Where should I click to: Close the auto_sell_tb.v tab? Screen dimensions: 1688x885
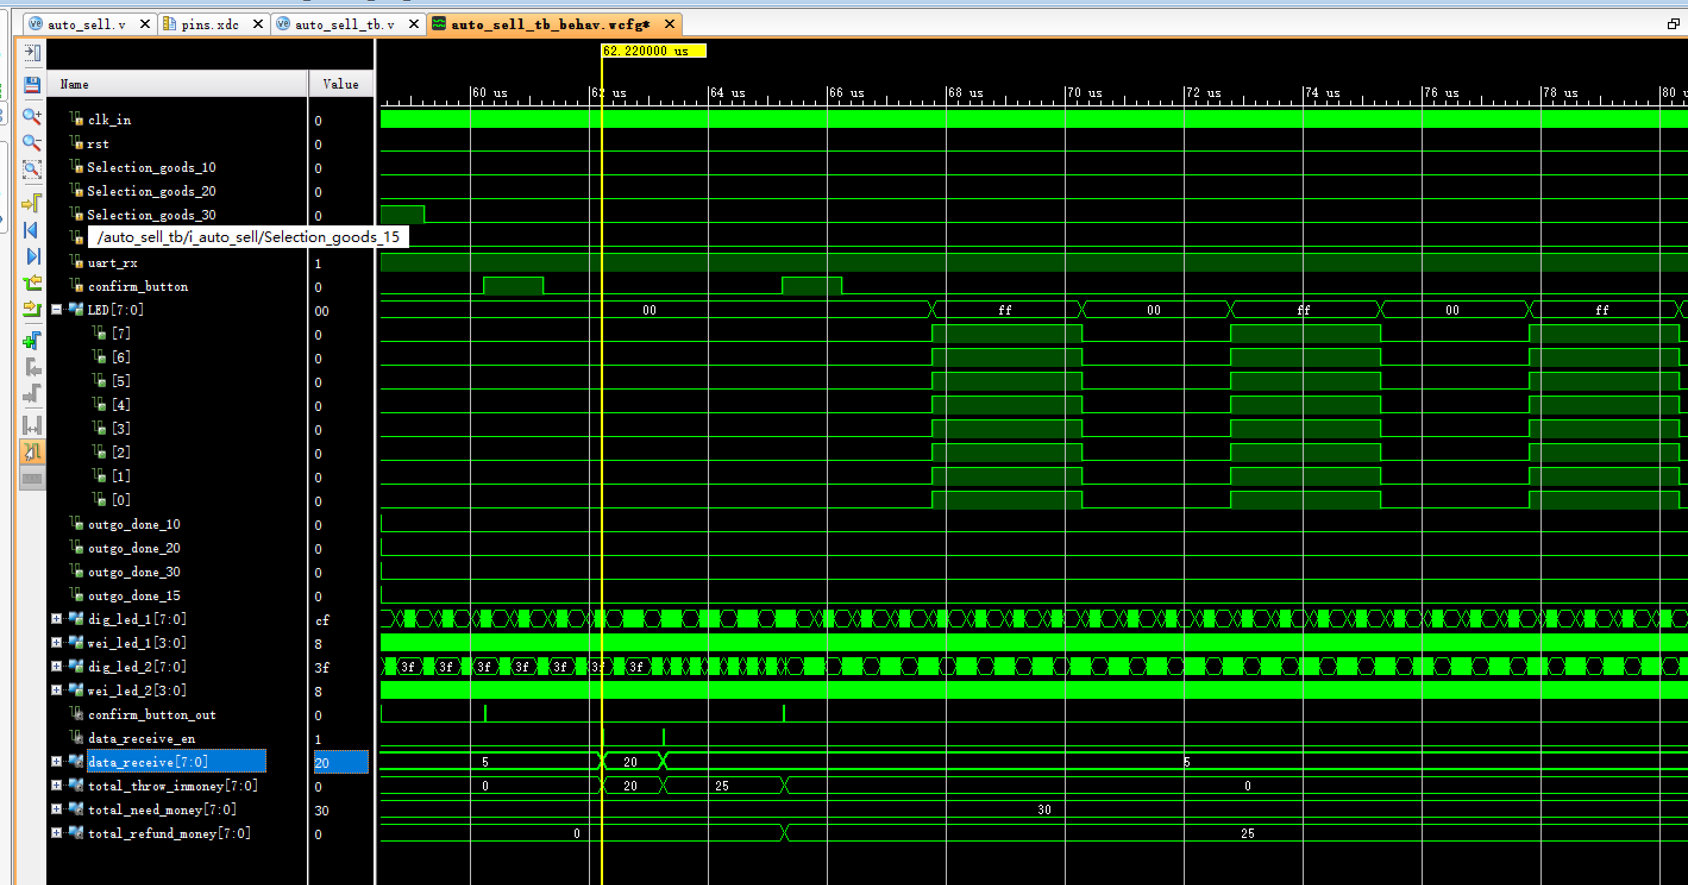[x=413, y=24]
